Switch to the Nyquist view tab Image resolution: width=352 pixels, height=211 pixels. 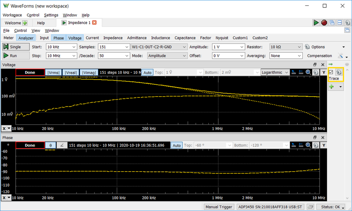[222, 38]
